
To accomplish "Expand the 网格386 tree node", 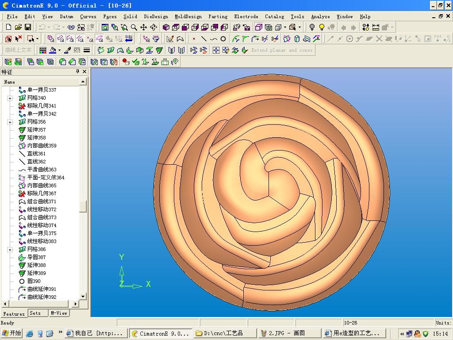I will tap(10, 249).
